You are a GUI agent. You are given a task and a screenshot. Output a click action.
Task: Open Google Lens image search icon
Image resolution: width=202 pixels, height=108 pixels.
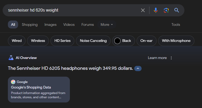click(x=166, y=10)
